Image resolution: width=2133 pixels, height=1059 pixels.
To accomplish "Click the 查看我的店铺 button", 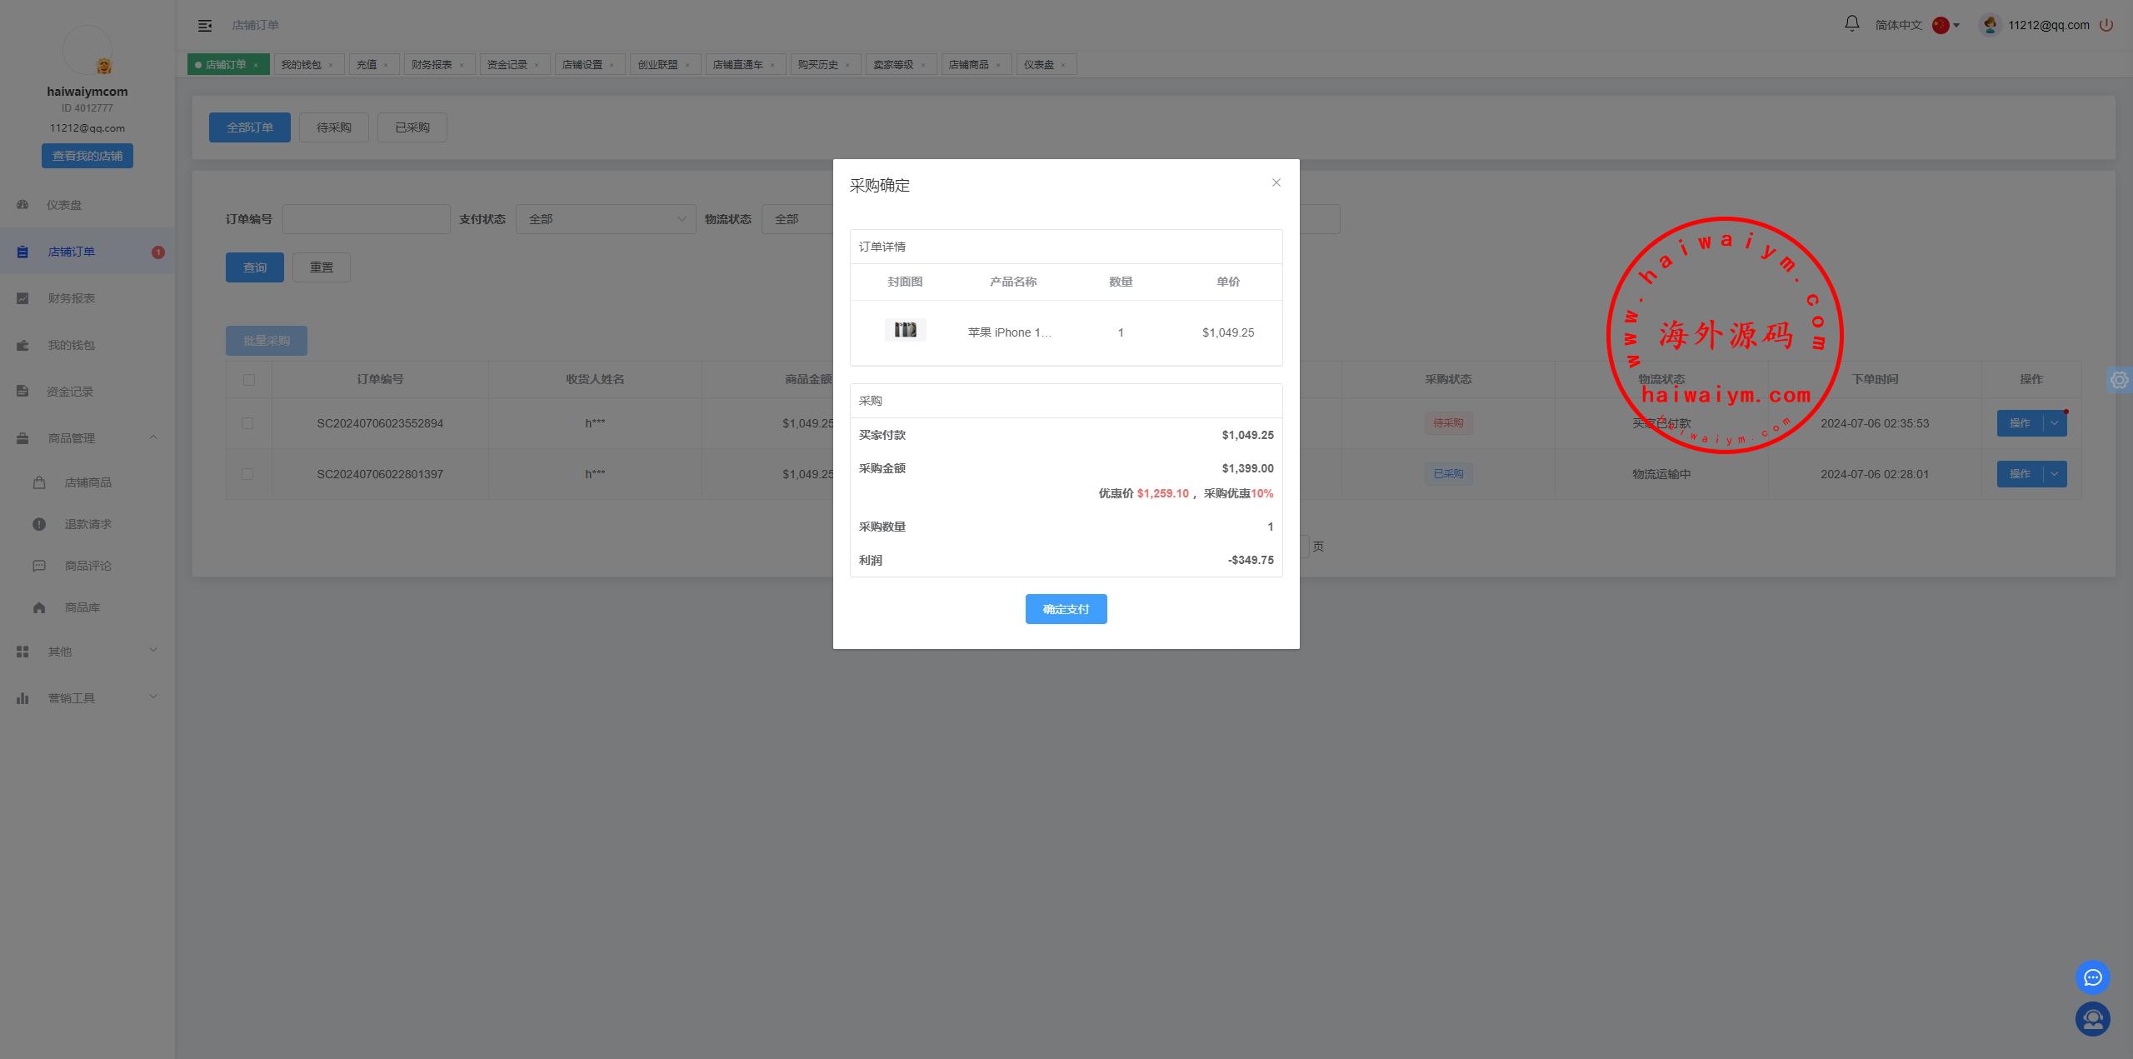I will pyautogui.click(x=87, y=156).
